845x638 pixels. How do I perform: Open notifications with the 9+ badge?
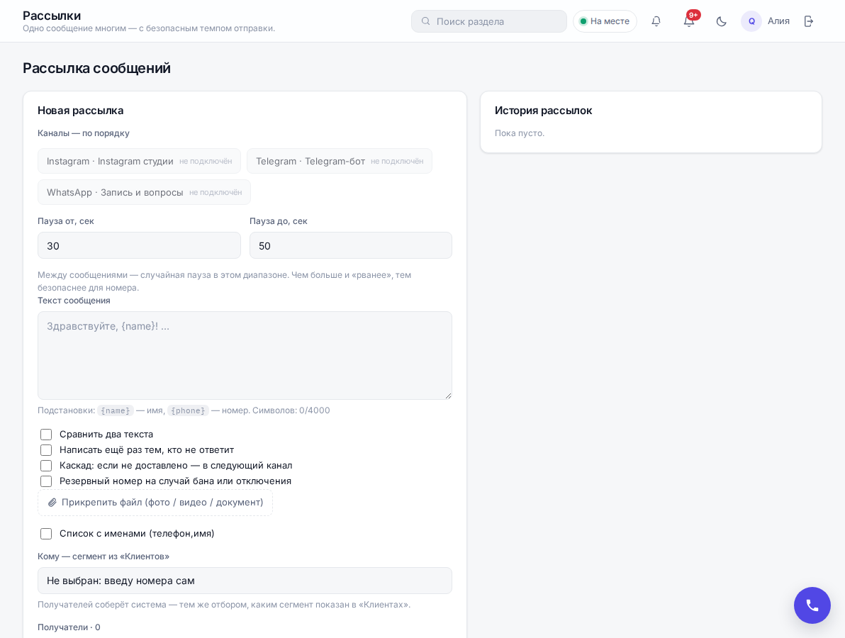(689, 21)
